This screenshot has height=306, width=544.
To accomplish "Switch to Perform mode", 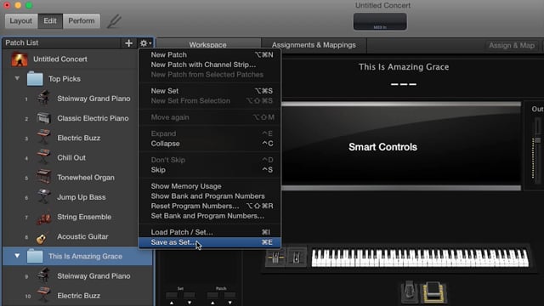I will [82, 20].
